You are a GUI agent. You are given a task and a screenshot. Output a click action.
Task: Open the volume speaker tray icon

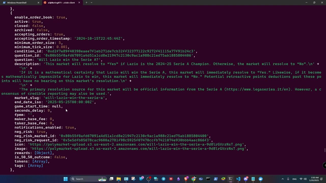tap(305, 179)
